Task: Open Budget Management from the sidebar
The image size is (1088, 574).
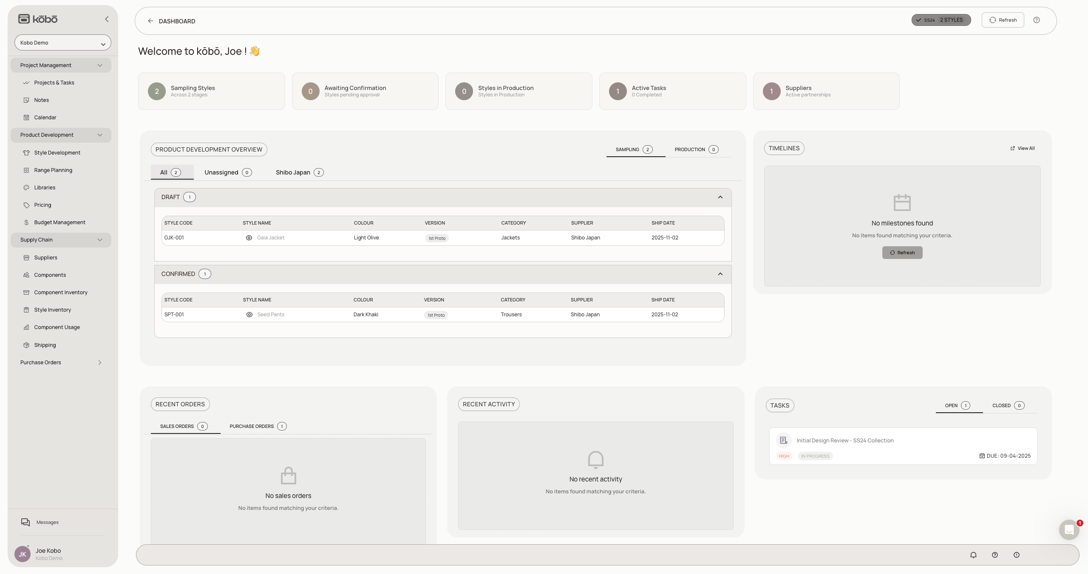Action: (59, 222)
